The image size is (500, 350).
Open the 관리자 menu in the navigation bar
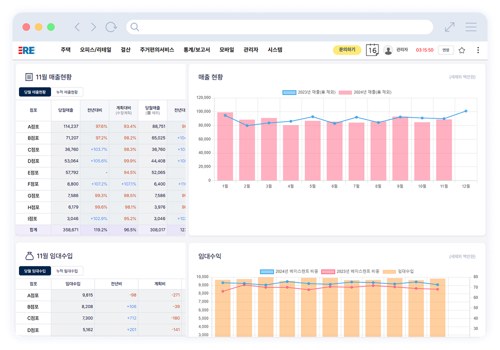click(250, 49)
